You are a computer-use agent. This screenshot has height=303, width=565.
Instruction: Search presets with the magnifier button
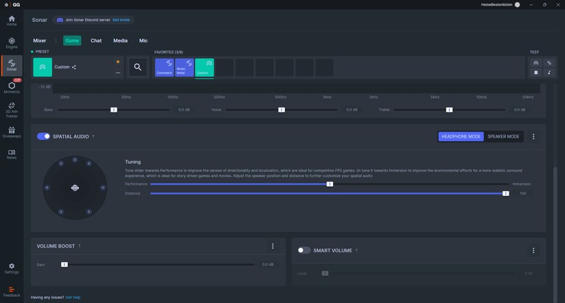(x=138, y=67)
